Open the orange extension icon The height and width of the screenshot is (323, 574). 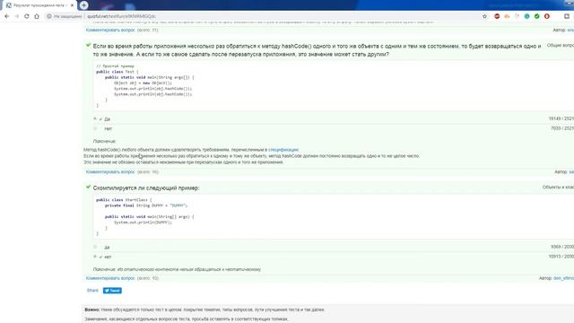click(507, 16)
